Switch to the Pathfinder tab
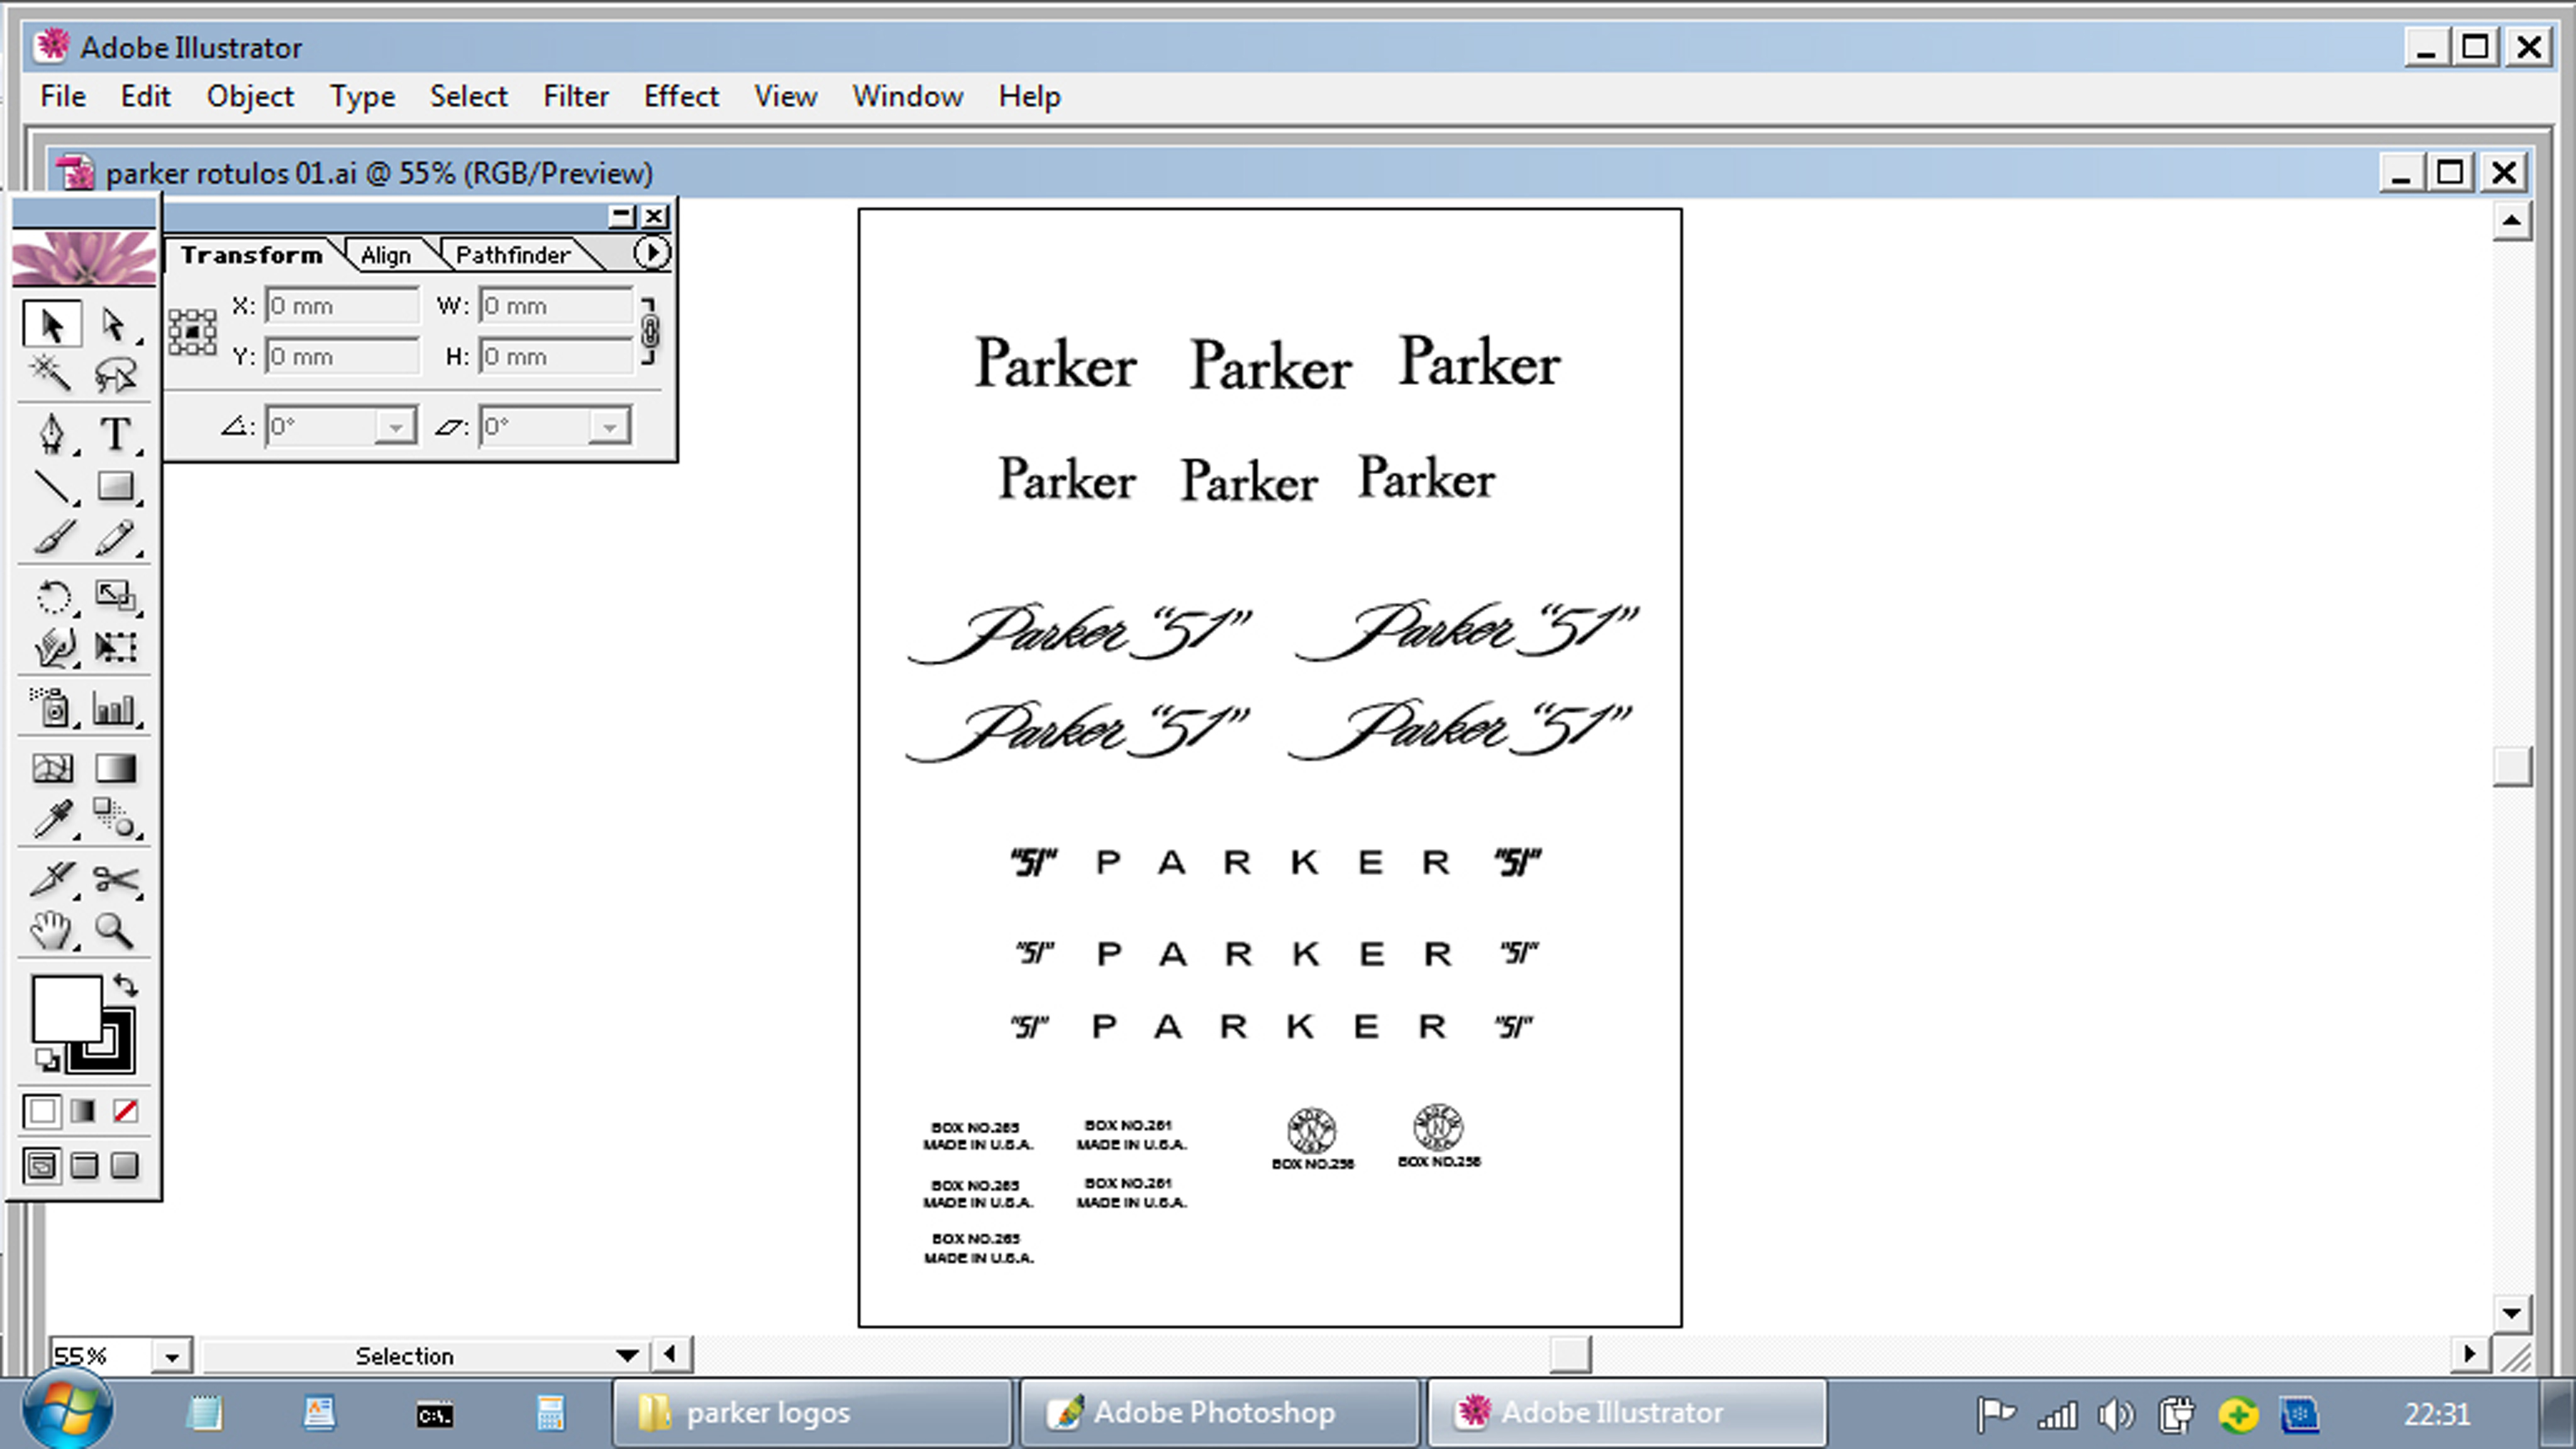Viewport: 2576px width, 1449px height. (x=512, y=255)
